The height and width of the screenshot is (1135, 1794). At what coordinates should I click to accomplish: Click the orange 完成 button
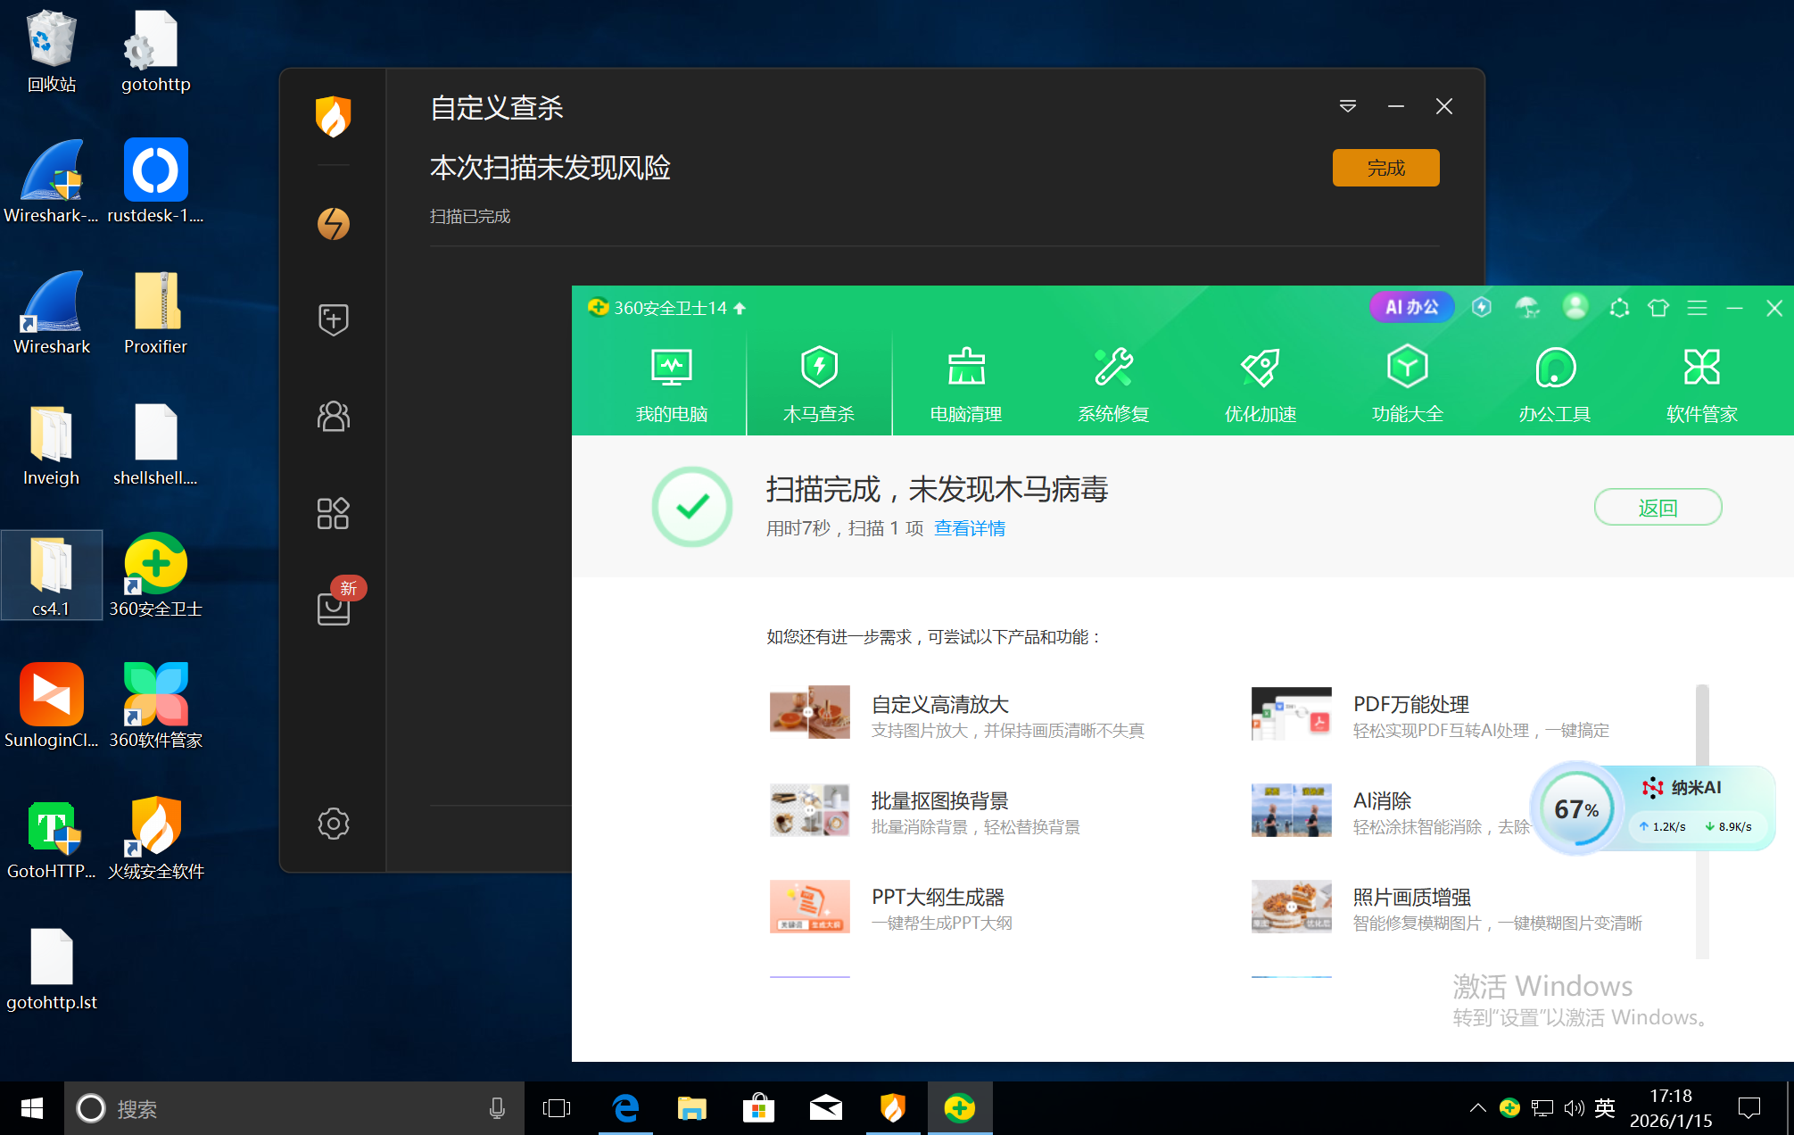point(1385,168)
